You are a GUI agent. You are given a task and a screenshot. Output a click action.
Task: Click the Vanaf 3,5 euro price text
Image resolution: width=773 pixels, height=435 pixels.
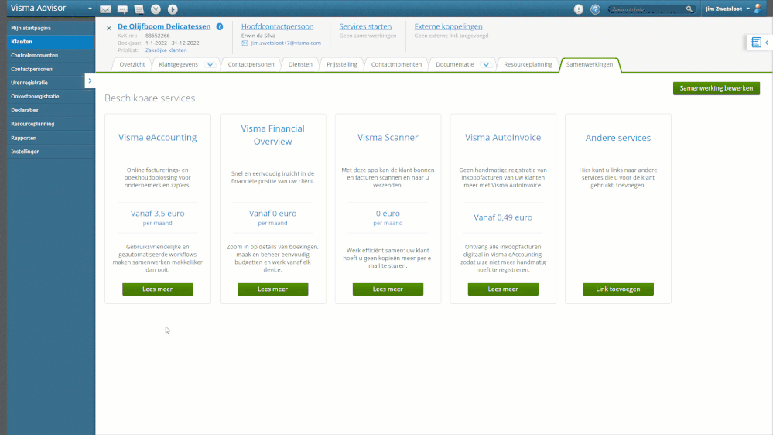158,214
